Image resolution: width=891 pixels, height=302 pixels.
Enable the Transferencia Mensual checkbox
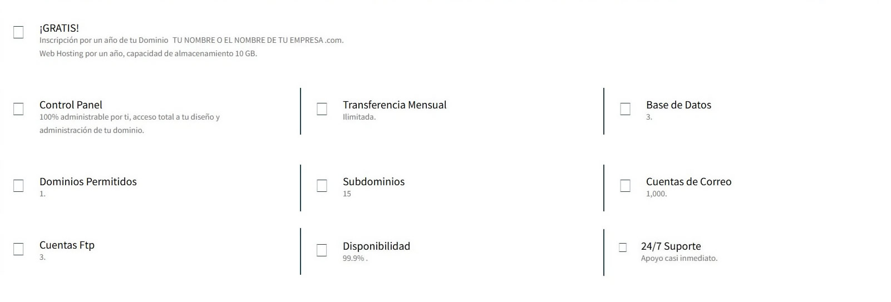click(322, 109)
